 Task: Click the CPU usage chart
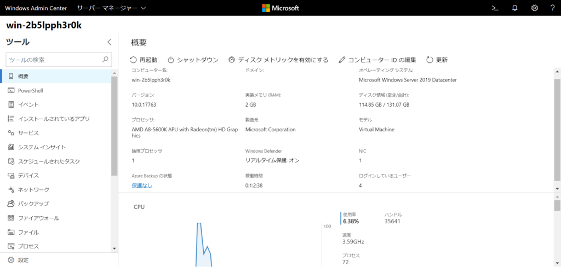[227, 245]
